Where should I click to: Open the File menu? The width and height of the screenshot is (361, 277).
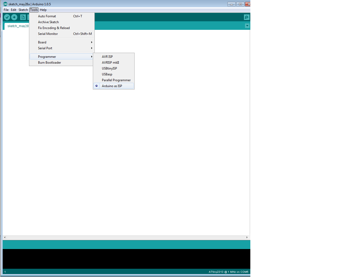pyautogui.click(x=6, y=10)
